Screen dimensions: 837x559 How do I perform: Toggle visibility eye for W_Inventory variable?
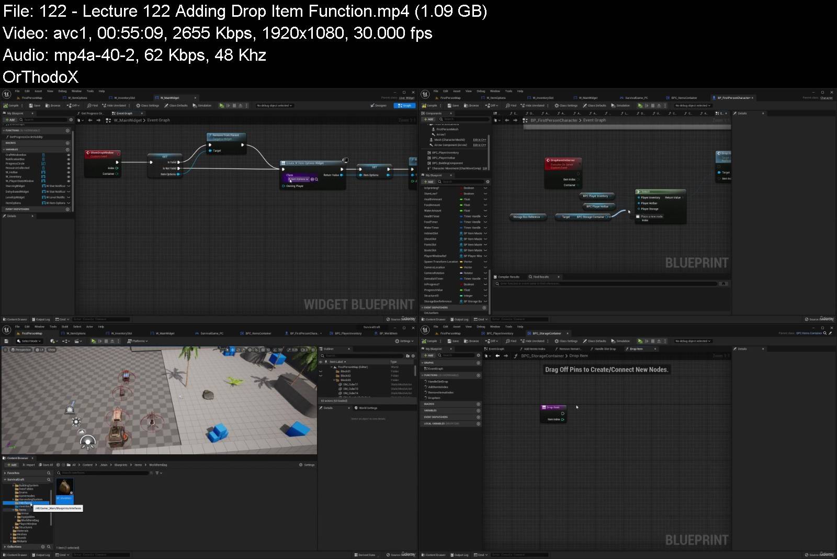pos(68,176)
